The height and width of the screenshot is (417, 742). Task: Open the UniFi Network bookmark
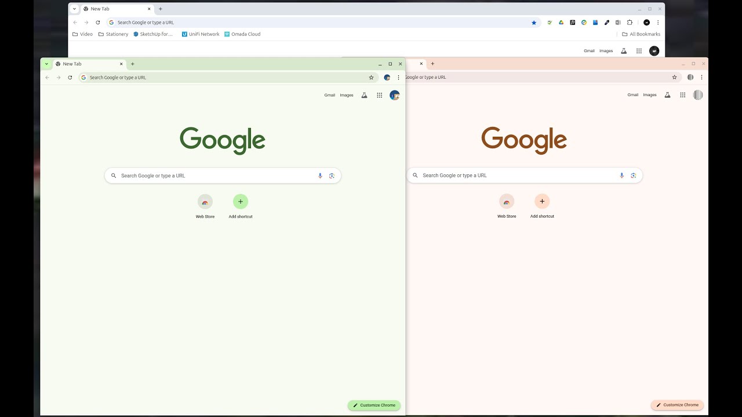point(201,34)
